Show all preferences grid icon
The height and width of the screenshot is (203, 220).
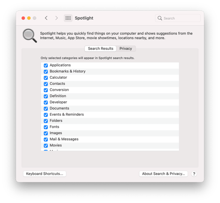[68, 18]
